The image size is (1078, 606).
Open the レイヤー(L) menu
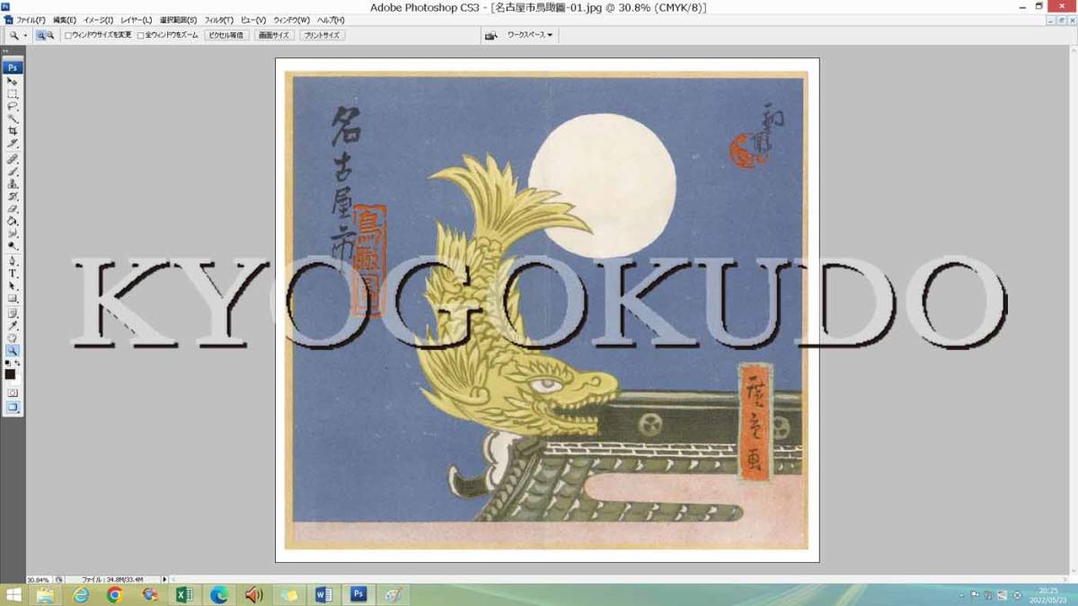point(137,20)
